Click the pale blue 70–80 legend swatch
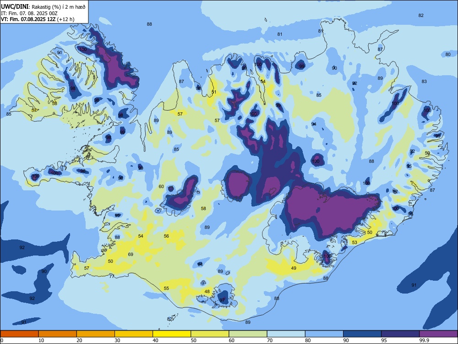Image resolution: width=458 pixels, height=344 pixels. tap(286, 334)
